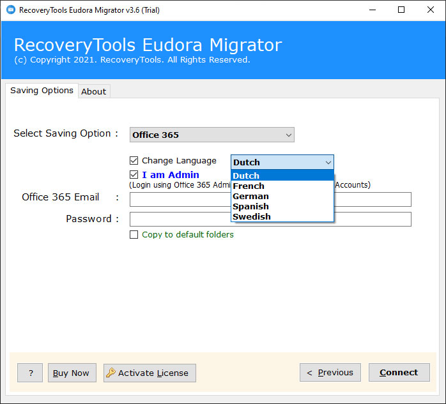
Task: Open the Saving Options tab
Action: 42,91
